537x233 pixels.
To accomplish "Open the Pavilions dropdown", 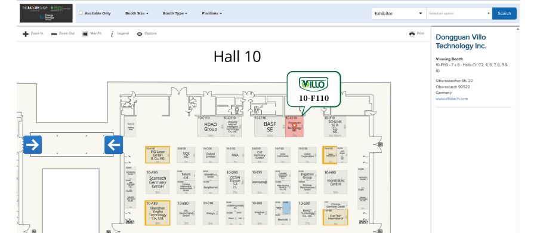I will pyautogui.click(x=212, y=13).
